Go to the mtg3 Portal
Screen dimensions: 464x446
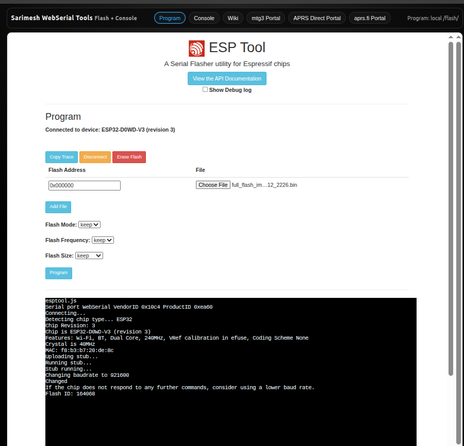266,18
